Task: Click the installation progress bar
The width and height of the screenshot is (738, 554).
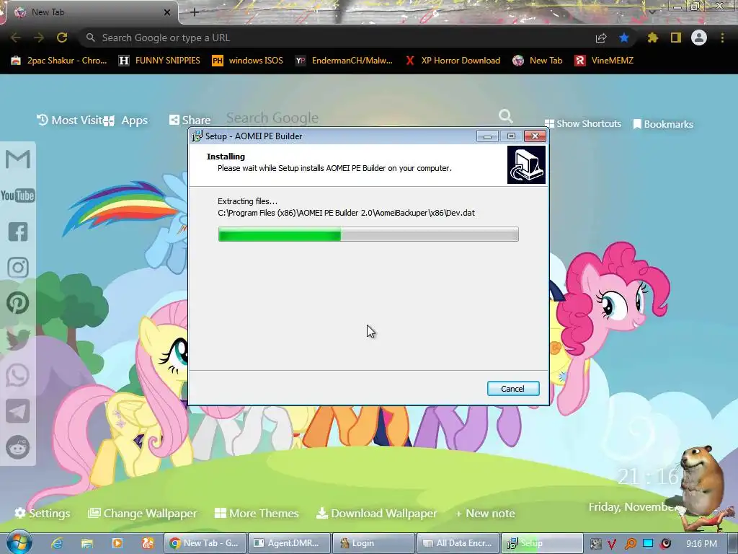Action: (x=368, y=234)
